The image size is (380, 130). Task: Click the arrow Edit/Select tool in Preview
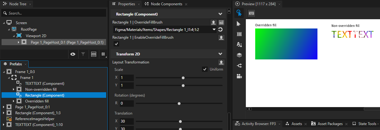[239, 24]
